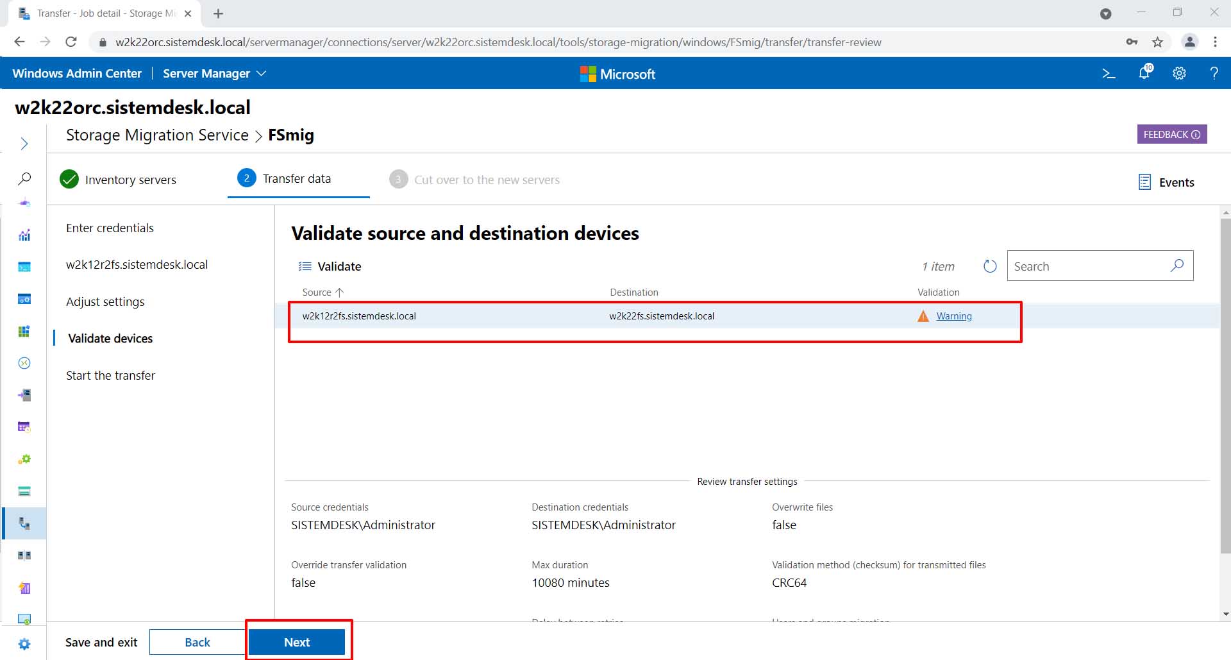The height and width of the screenshot is (660, 1231).
Task: Open the blue gears window tool in sidebar
Action: [x=24, y=299]
